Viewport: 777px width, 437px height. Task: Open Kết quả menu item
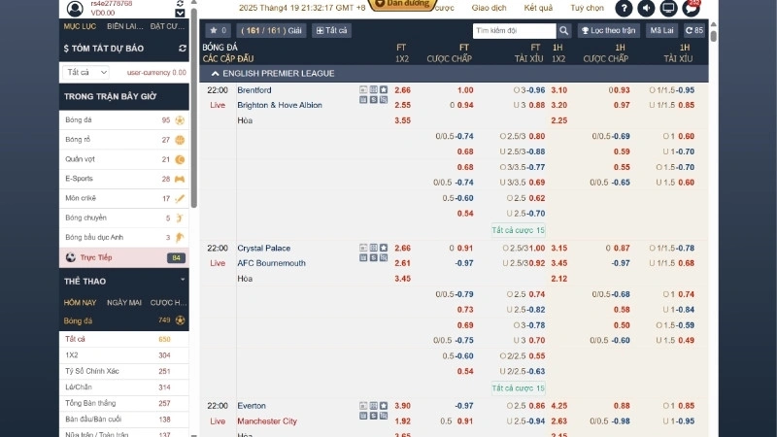[538, 8]
